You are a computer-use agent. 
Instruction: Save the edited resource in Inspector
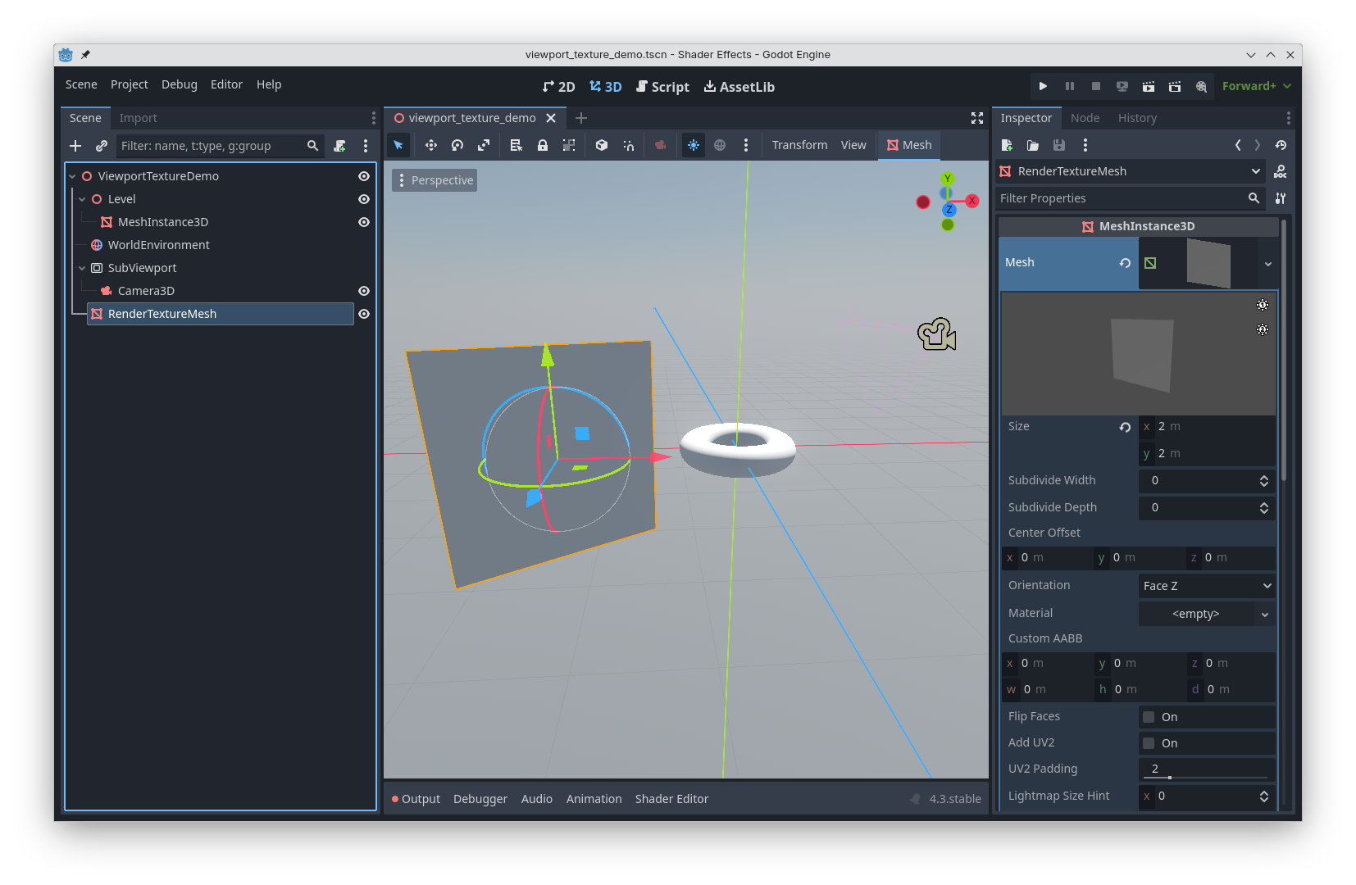[x=1059, y=145]
